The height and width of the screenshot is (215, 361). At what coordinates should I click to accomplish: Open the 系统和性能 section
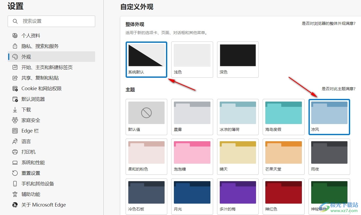pos(51,162)
